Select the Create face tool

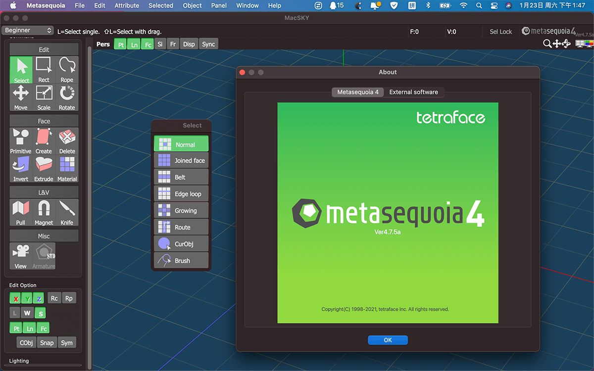[44, 141]
